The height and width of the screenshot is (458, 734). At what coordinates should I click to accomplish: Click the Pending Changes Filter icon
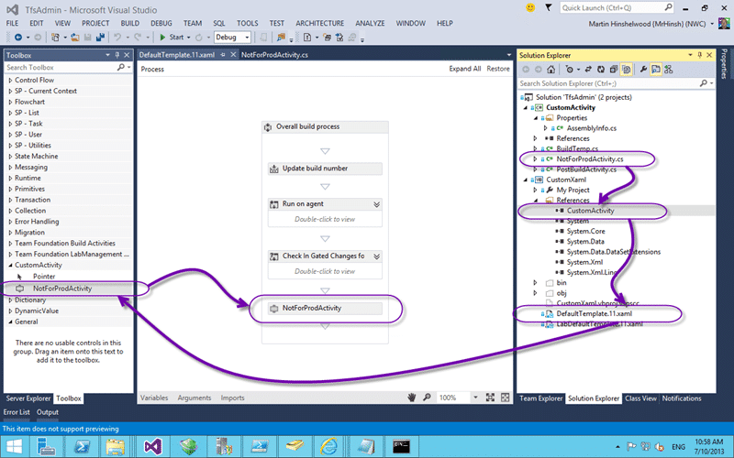point(569,70)
